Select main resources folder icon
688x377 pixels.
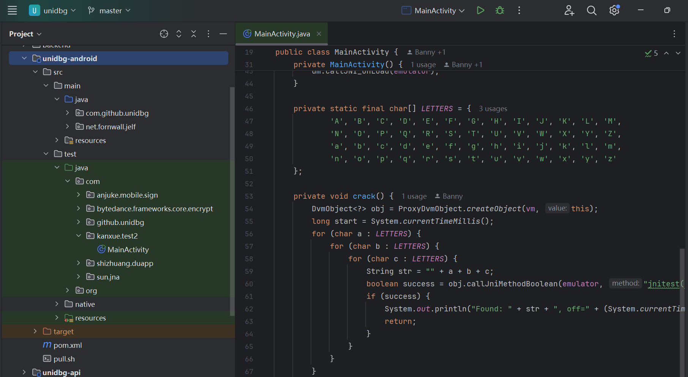tap(69, 140)
